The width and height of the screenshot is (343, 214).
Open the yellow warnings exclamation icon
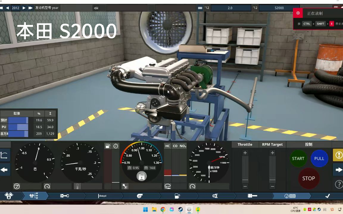point(339,155)
